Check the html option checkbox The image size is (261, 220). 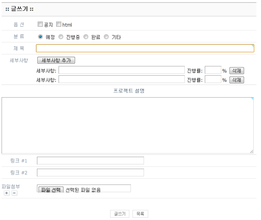click(59, 25)
